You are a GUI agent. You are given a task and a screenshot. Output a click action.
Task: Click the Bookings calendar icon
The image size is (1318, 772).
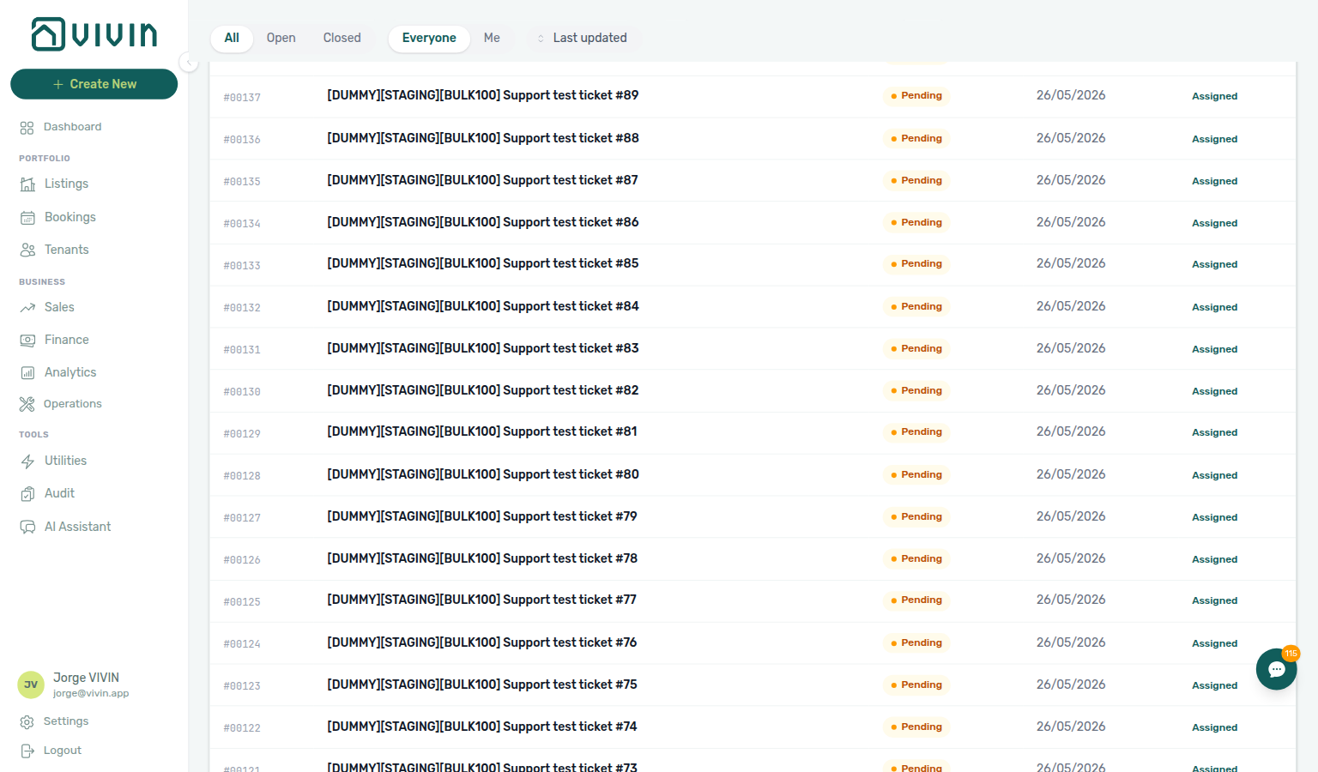point(27,218)
